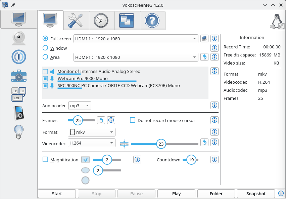Adjust the Countdown slider

click(x=191, y=160)
